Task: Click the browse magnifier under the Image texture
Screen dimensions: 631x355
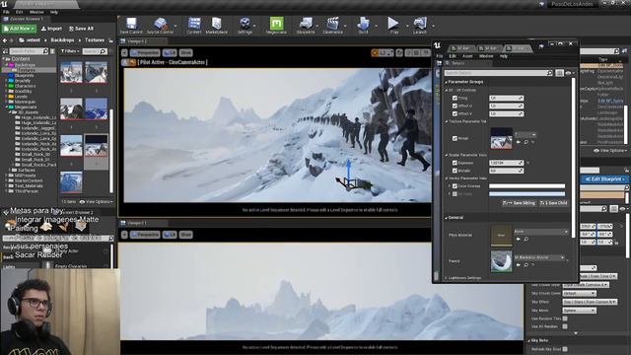Action: 526,142
